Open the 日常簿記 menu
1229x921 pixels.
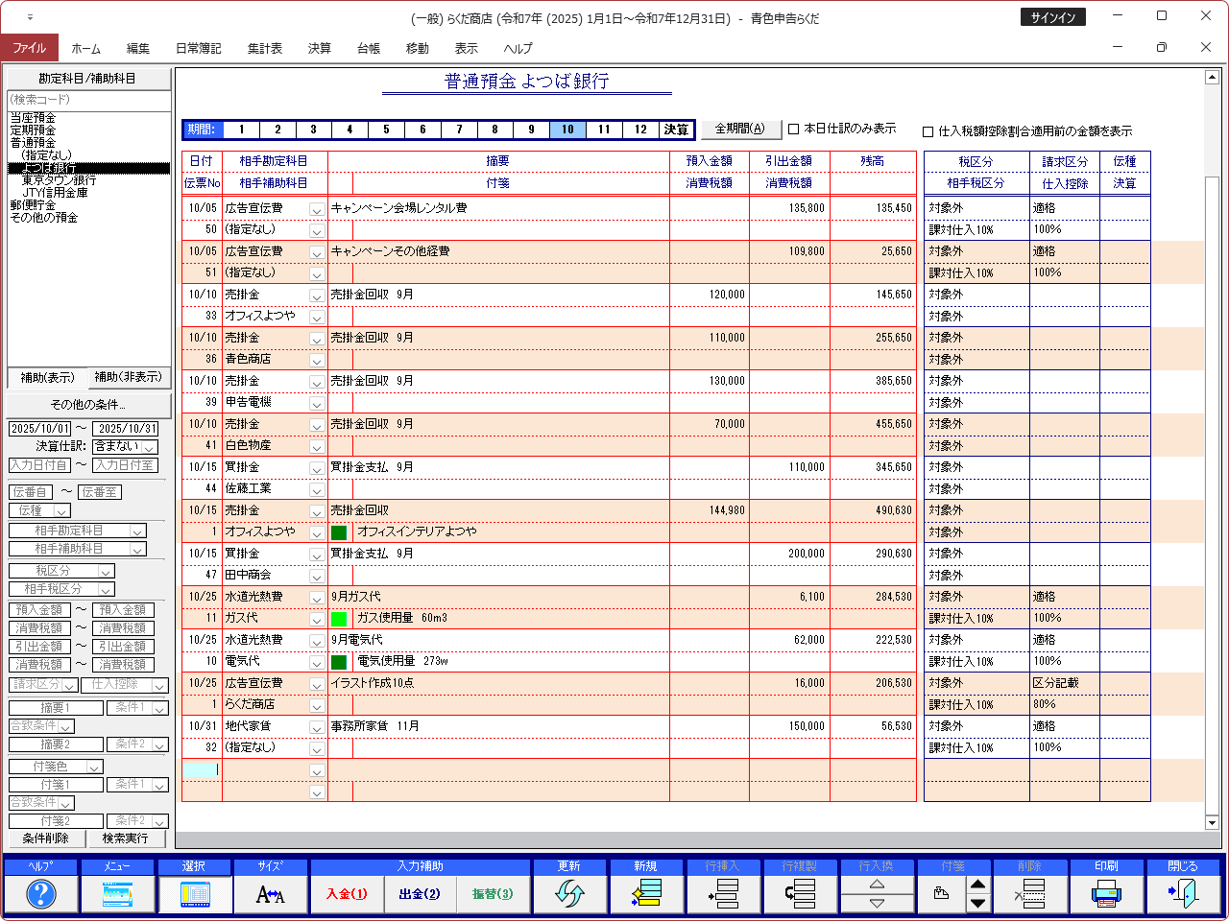tap(198, 48)
